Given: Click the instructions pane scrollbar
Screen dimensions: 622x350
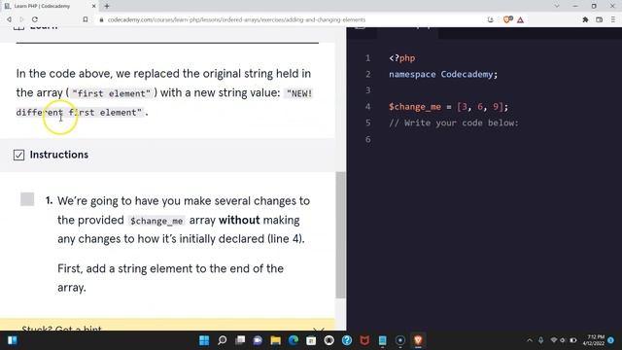Looking at the screenshot, I should pyautogui.click(x=340, y=235).
